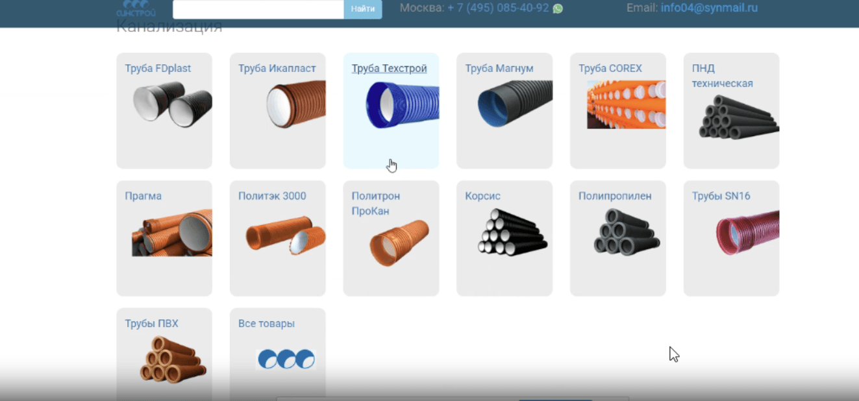This screenshot has width=859, height=401.
Task: Click the Все товары blue logo icon
Action: (286, 359)
